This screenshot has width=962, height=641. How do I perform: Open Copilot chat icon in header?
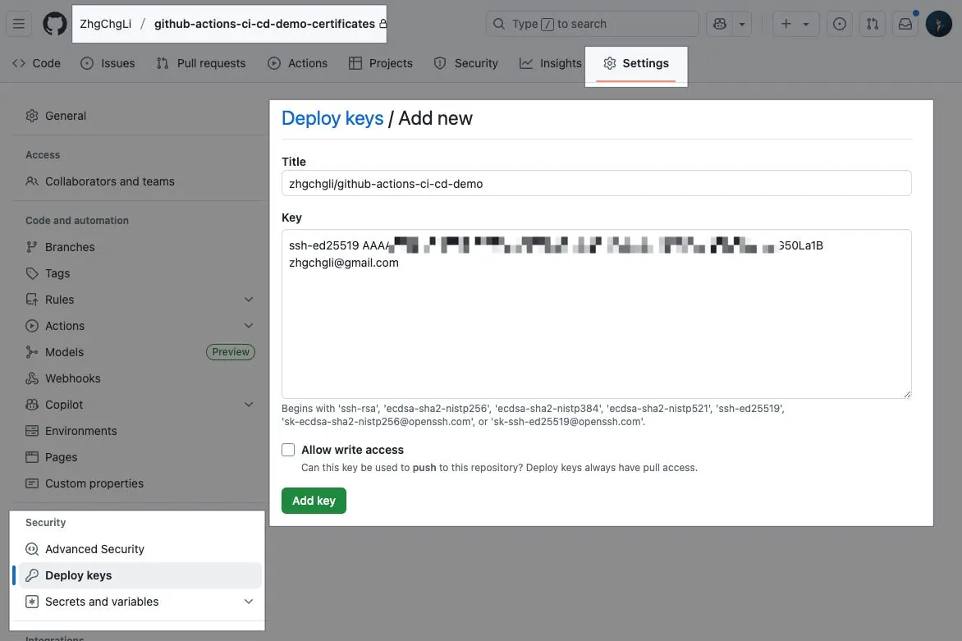(720, 24)
